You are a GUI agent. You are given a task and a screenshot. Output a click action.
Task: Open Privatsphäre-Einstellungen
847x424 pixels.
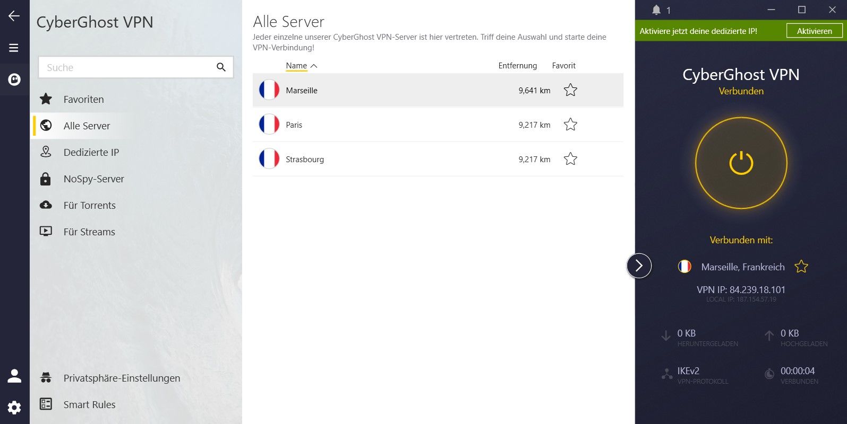[x=122, y=378]
